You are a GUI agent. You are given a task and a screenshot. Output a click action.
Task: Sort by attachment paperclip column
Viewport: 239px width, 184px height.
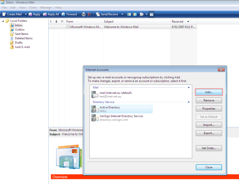coord(56,22)
